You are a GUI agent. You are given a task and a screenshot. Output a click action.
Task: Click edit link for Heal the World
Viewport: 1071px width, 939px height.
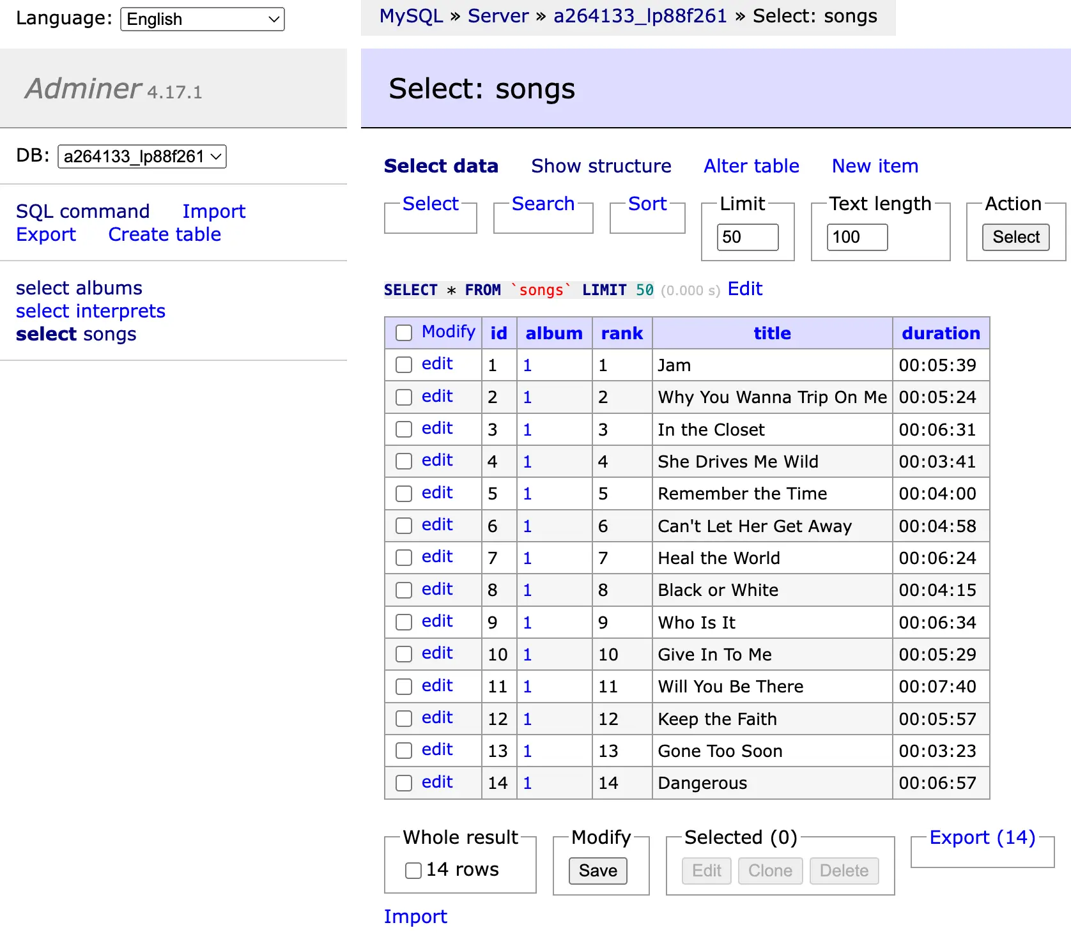[x=437, y=557]
